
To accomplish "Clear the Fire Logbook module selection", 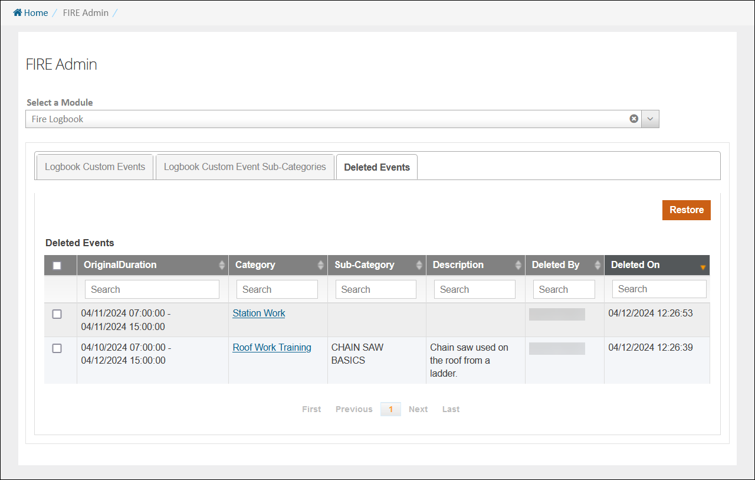I will click(x=633, y=119).
